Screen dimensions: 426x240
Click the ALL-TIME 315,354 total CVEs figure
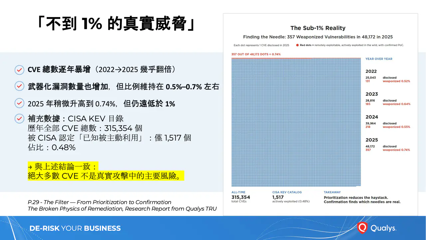tap(241, 197)
